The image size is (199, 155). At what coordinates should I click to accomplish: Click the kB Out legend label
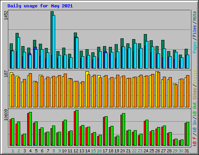195,109
